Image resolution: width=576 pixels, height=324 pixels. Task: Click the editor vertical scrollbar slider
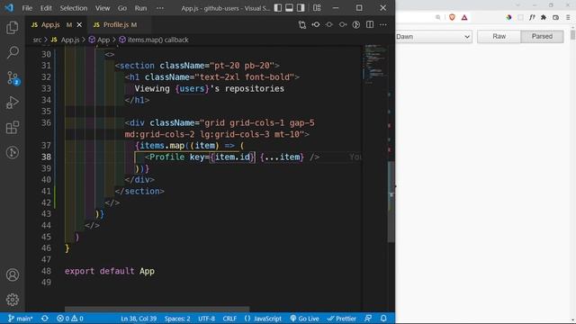pos(391,202)
